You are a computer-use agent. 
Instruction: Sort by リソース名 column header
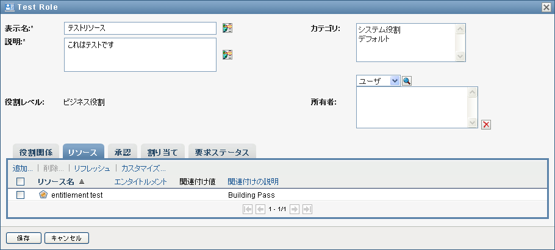(x=56, y=181)
